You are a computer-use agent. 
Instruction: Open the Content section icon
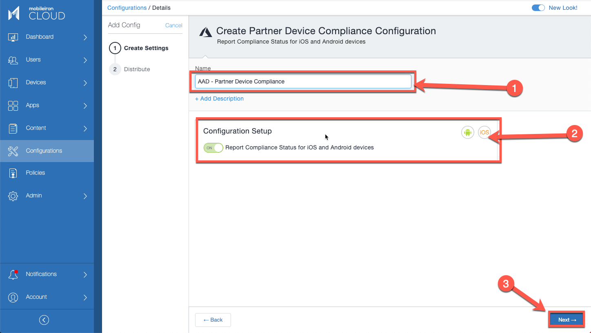(13, 128)
